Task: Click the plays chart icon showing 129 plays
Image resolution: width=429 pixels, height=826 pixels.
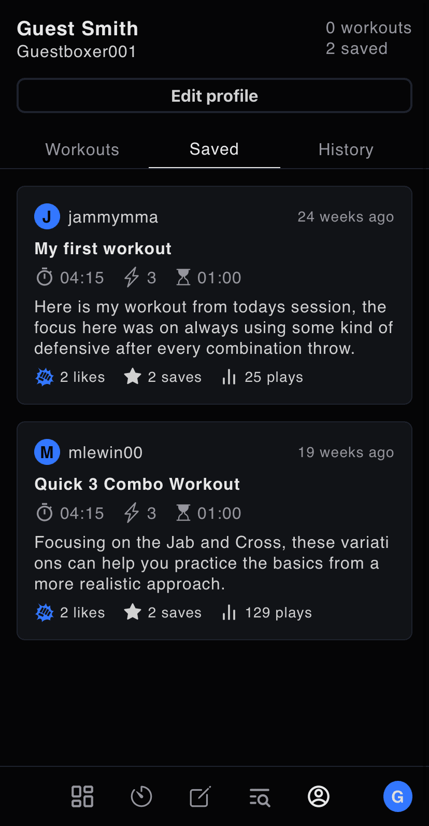Action: [x=229, y=613]
